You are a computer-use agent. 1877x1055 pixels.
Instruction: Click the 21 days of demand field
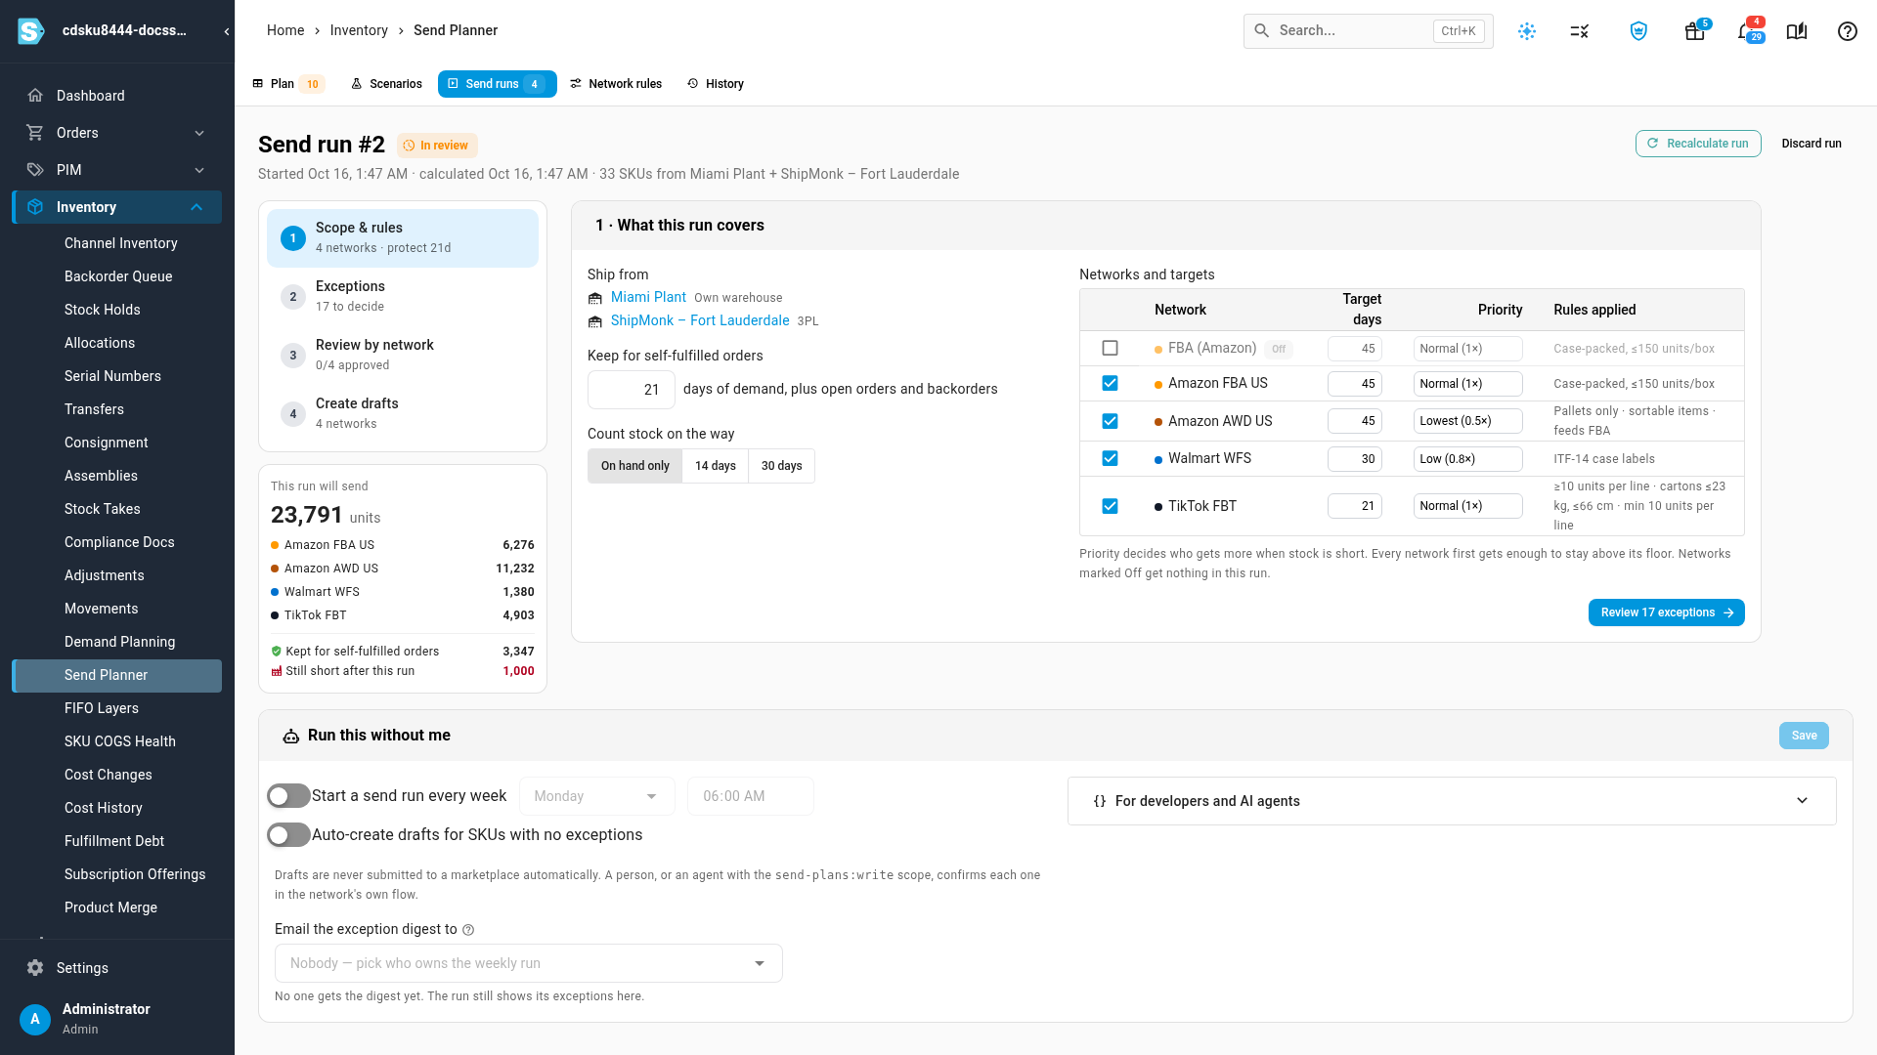(632, 390)
